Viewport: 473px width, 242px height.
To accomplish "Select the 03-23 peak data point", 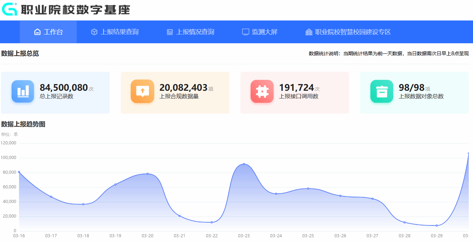I will click(244, 164).
